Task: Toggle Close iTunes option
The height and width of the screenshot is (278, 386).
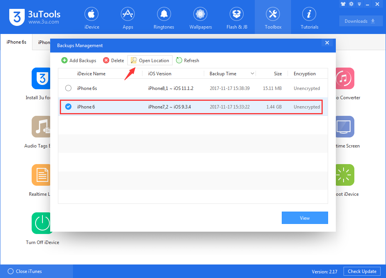Action: 25,271
